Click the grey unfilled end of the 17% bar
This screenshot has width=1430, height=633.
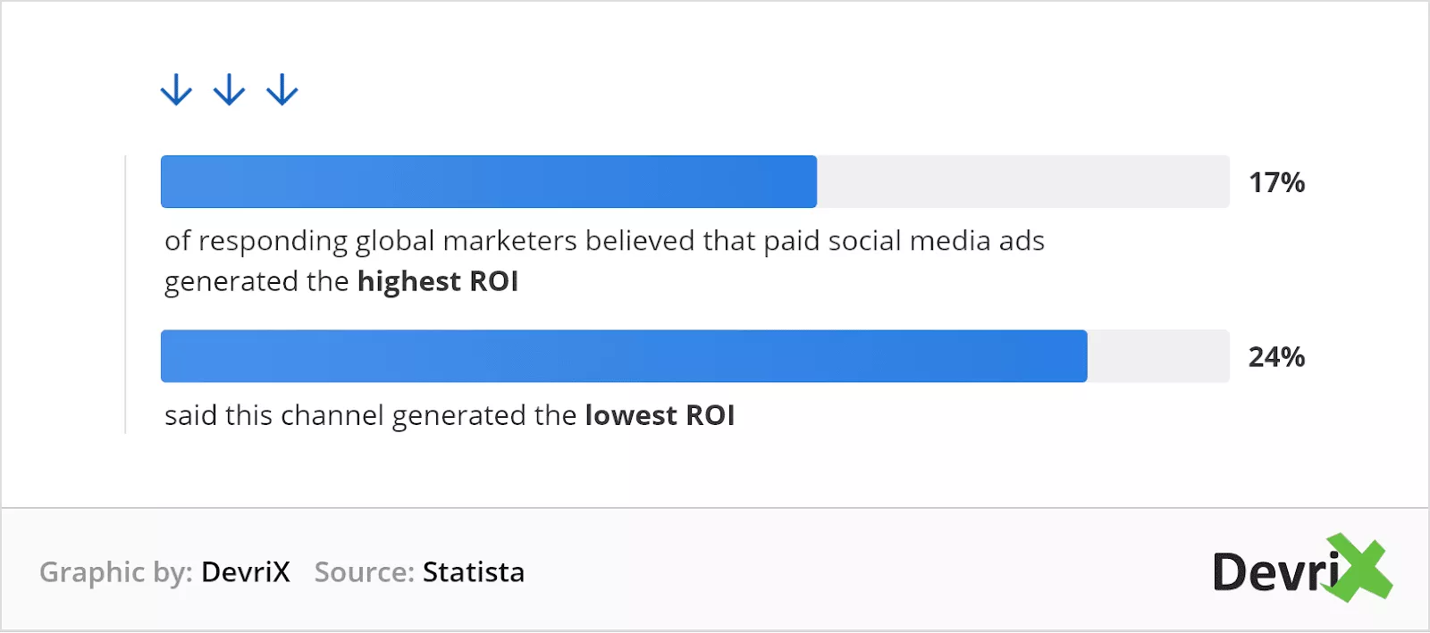1023,182
